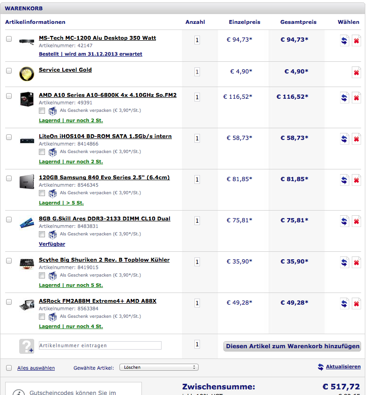Refresh icon for ASRock FM2A88M row
Image resolution: width=370 pixels, height=395 pixels.
coord(344,304)
